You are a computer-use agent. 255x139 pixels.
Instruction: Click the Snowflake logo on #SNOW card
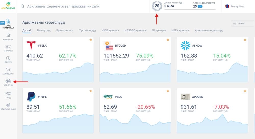pyautogui.click(x=185, y=46)
